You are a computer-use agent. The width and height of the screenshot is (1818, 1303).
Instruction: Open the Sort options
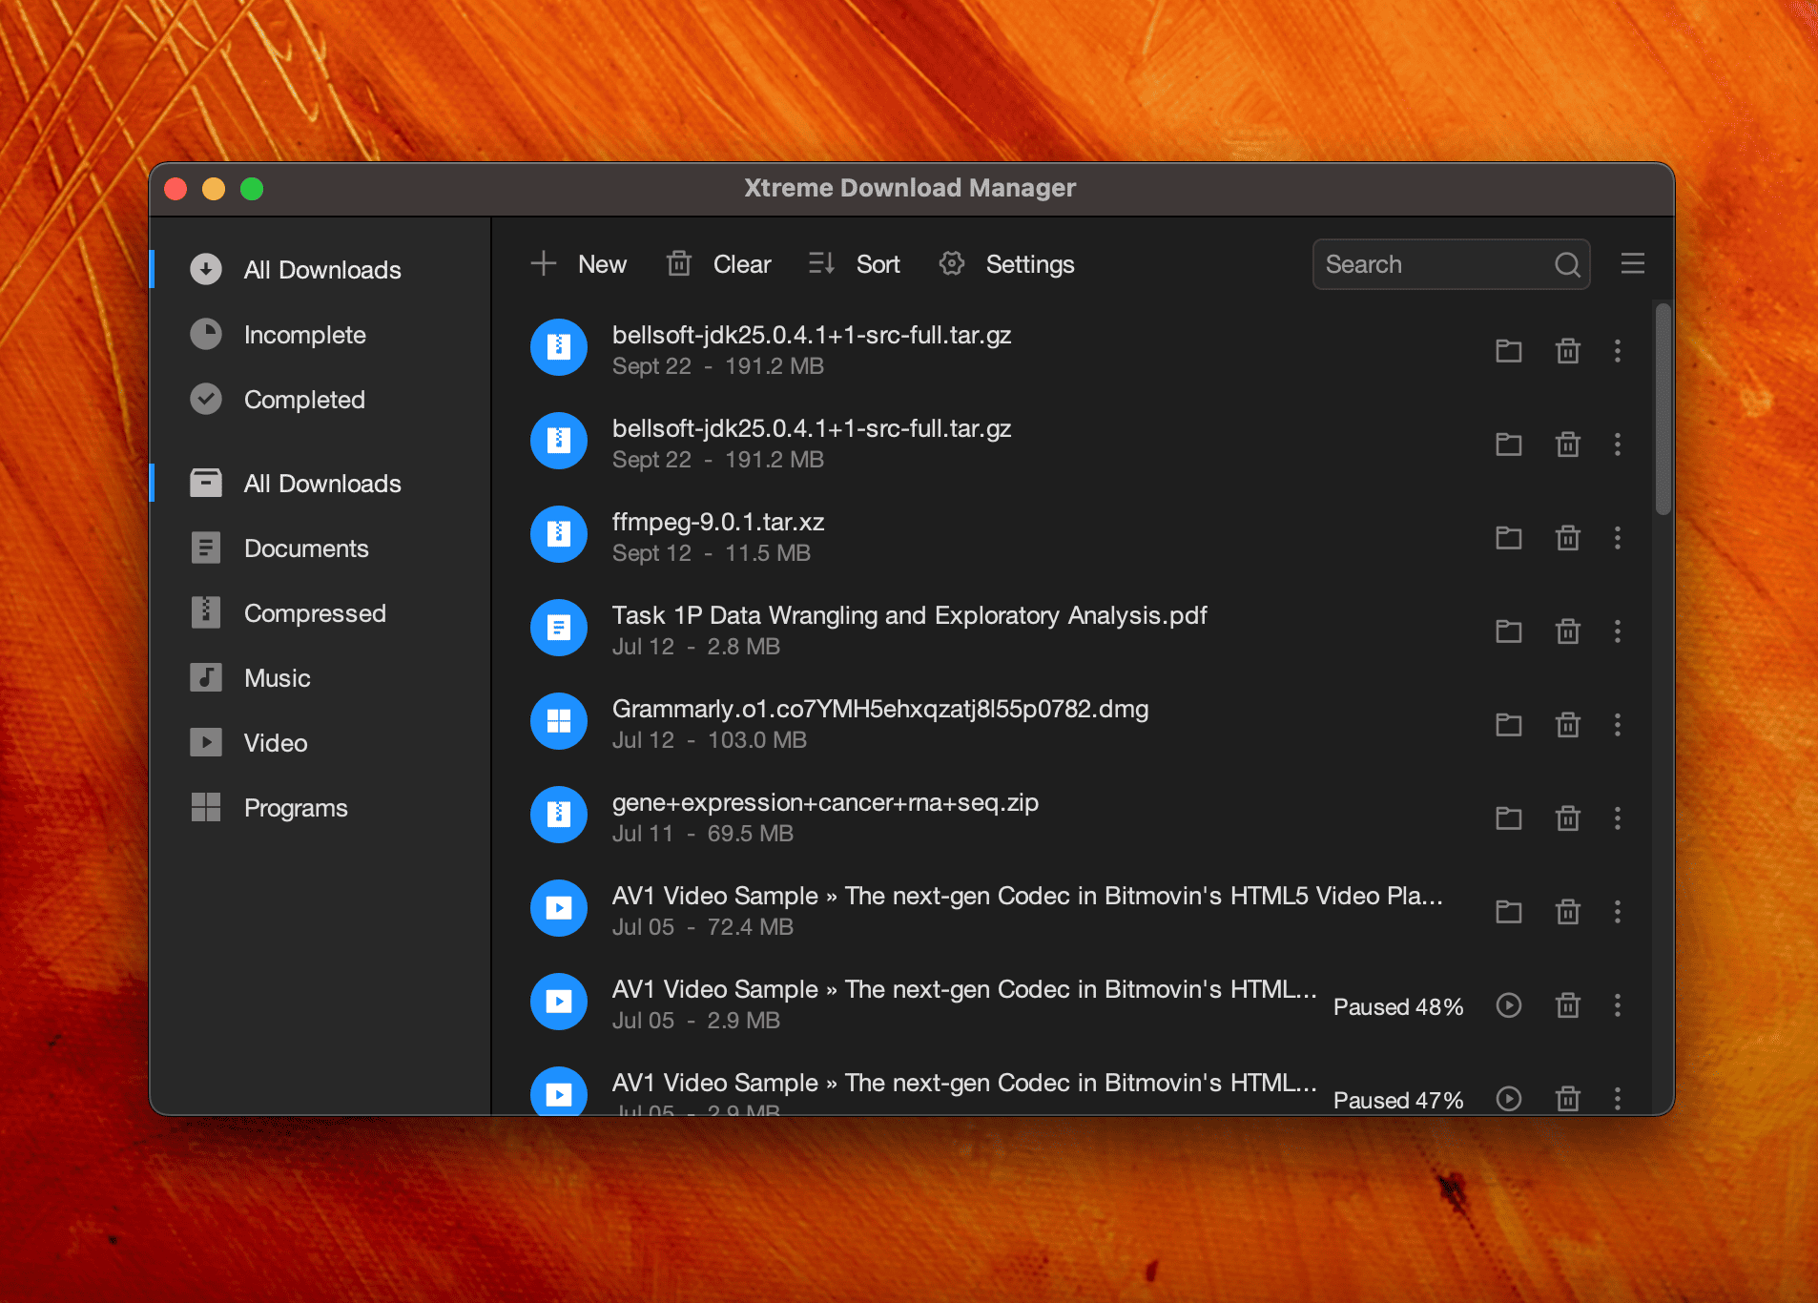[x=853, y=264]
